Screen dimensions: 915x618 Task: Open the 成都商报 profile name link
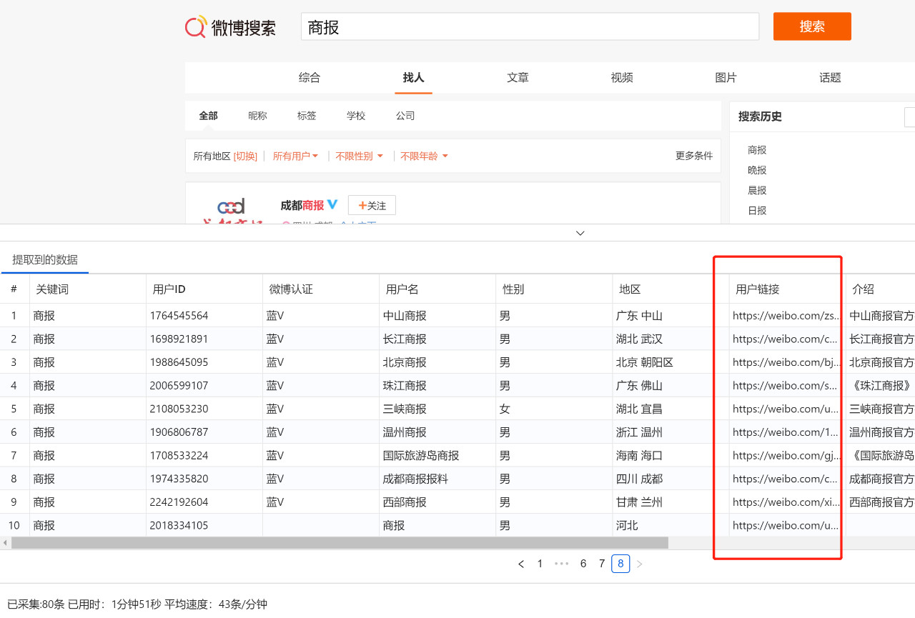point(302,205)
